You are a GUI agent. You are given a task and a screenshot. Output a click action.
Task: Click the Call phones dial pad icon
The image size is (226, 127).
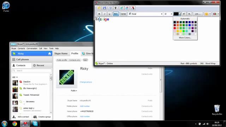[x=14, y=59]
